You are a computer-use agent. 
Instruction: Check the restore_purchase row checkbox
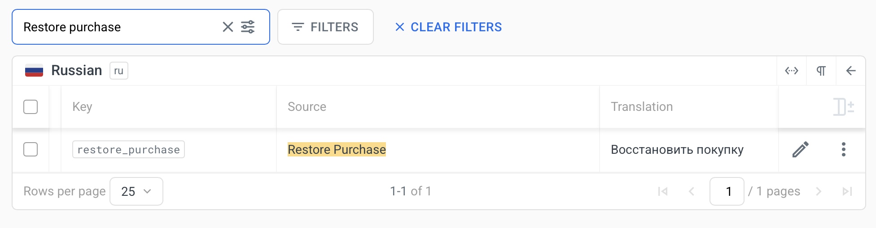[x=31, y=149]
